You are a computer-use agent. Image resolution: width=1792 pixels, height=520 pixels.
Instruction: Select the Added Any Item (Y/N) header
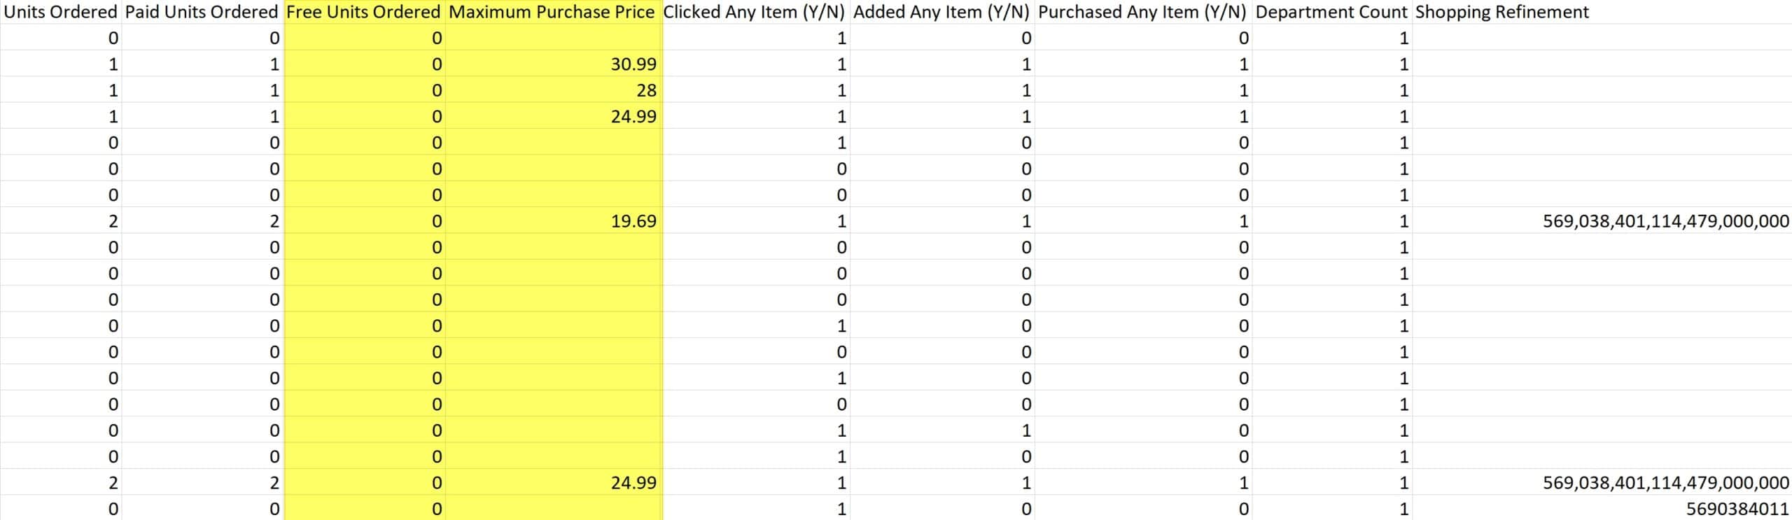tap(941, 12)
